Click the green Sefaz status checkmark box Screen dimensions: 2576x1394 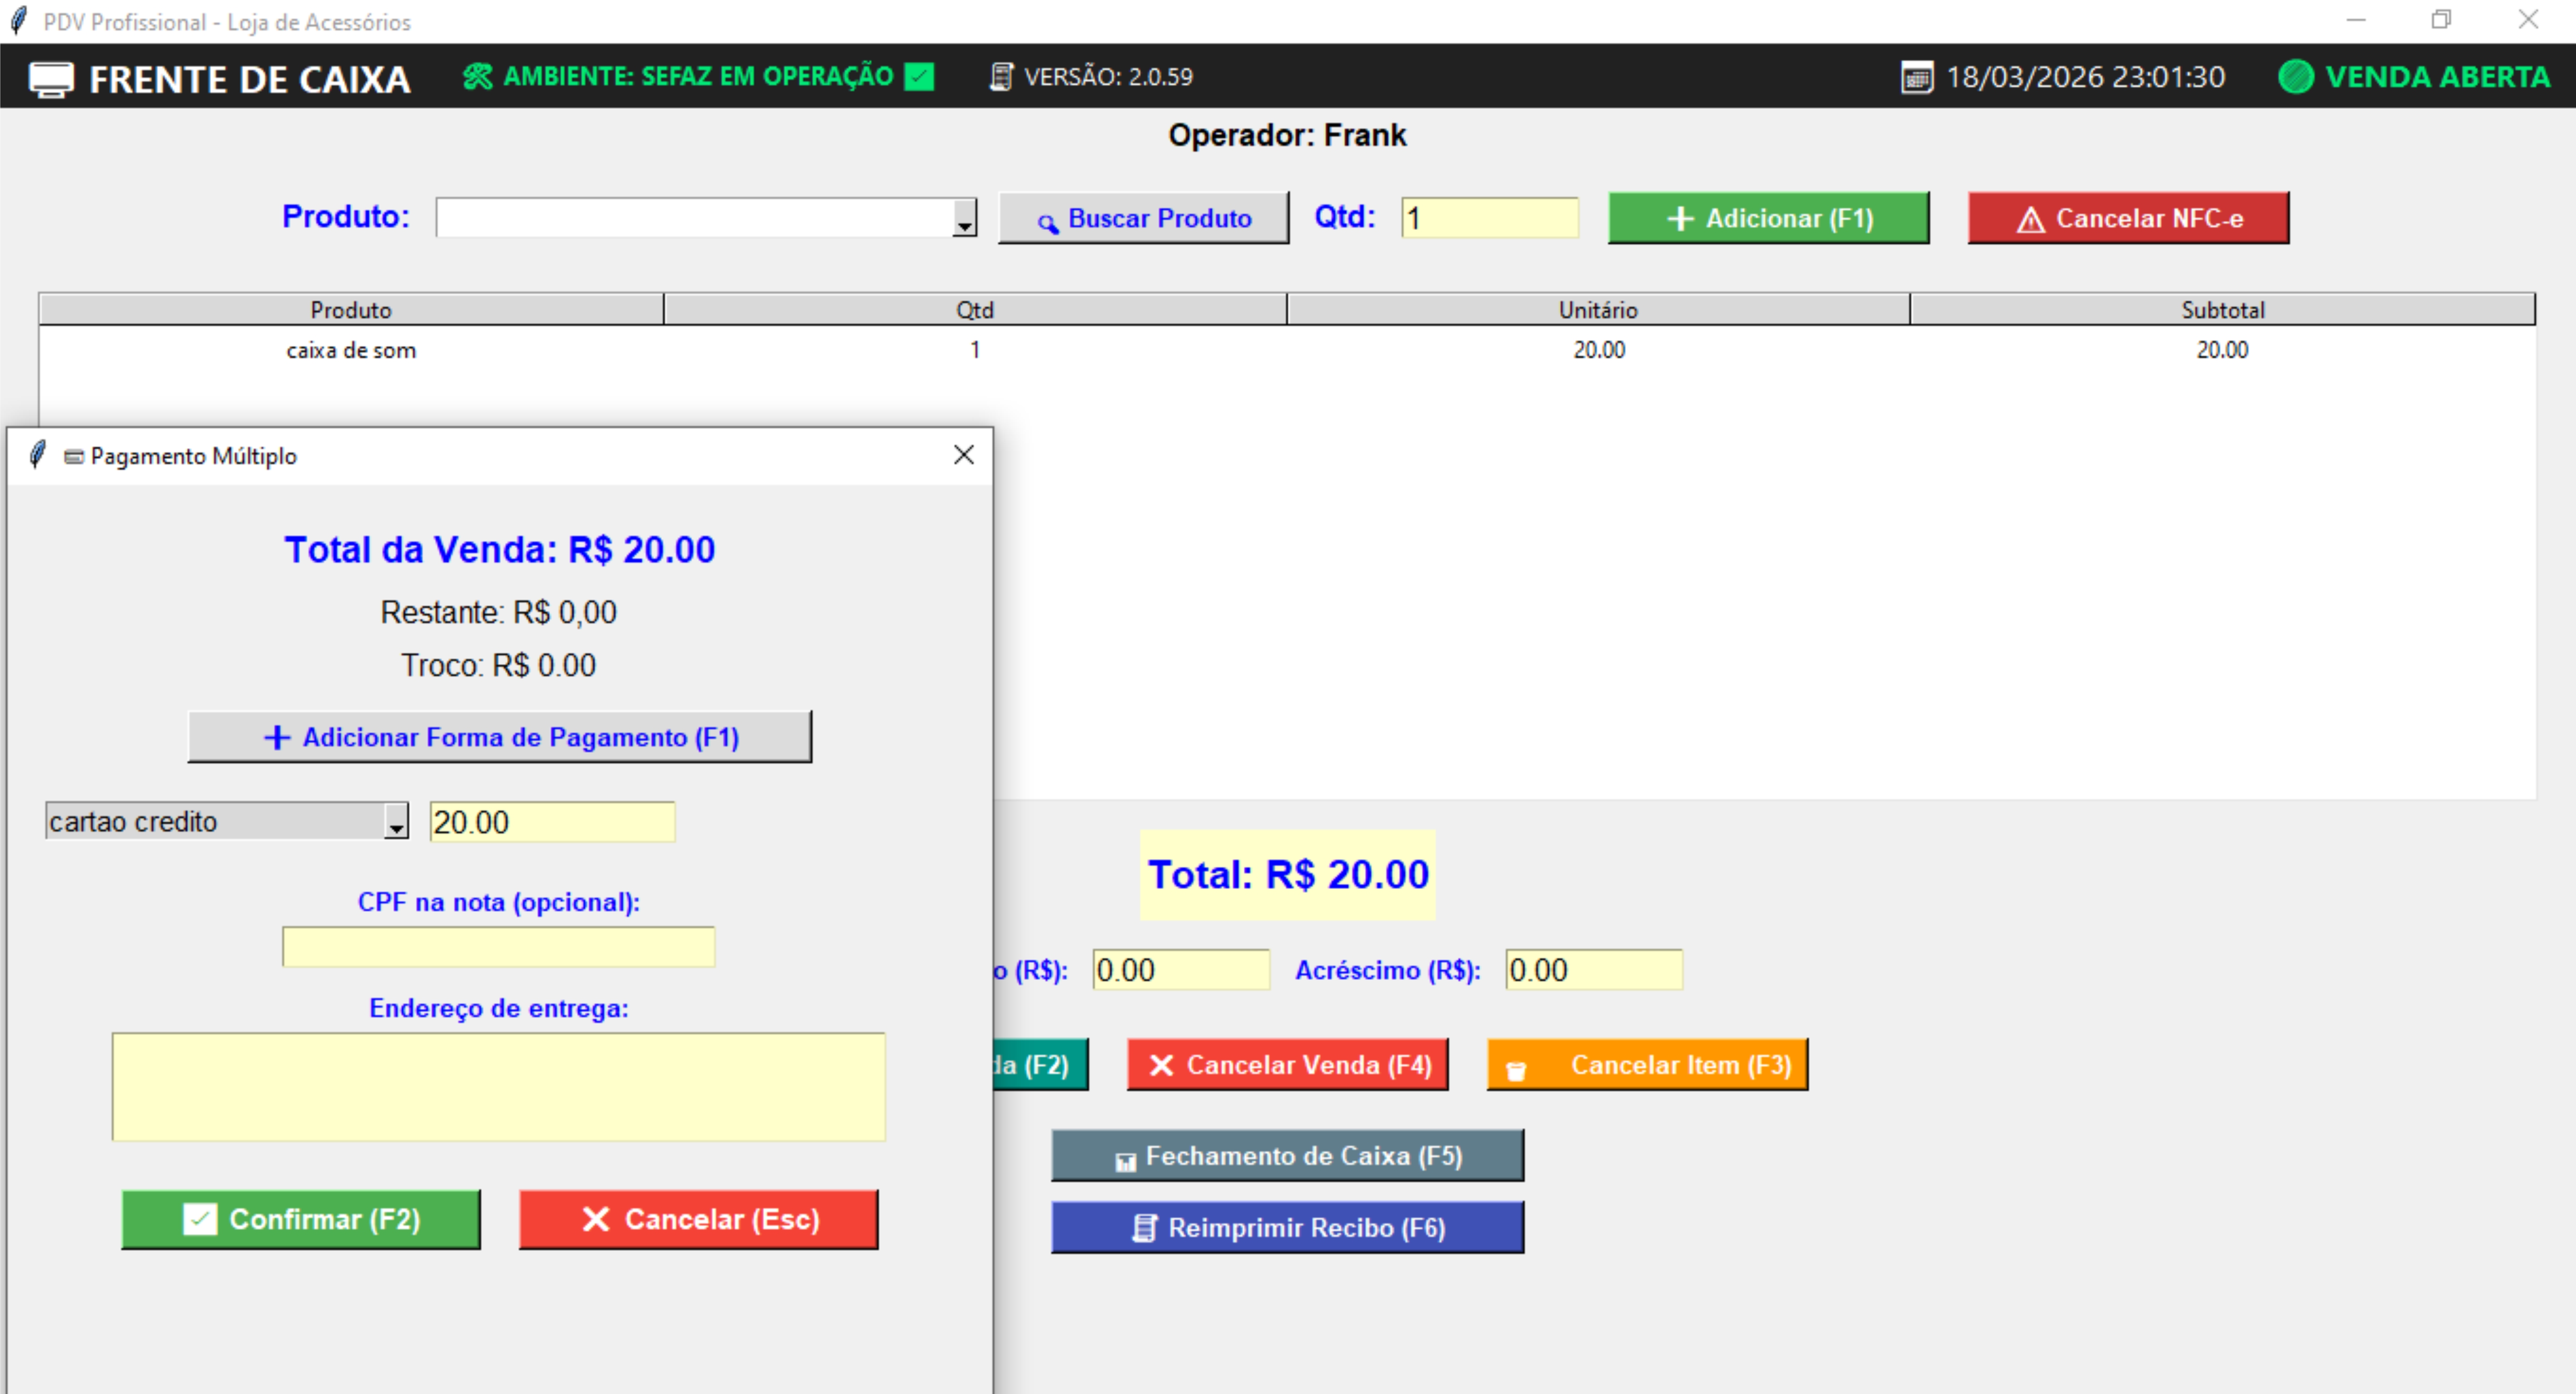[x=919, y=77]
